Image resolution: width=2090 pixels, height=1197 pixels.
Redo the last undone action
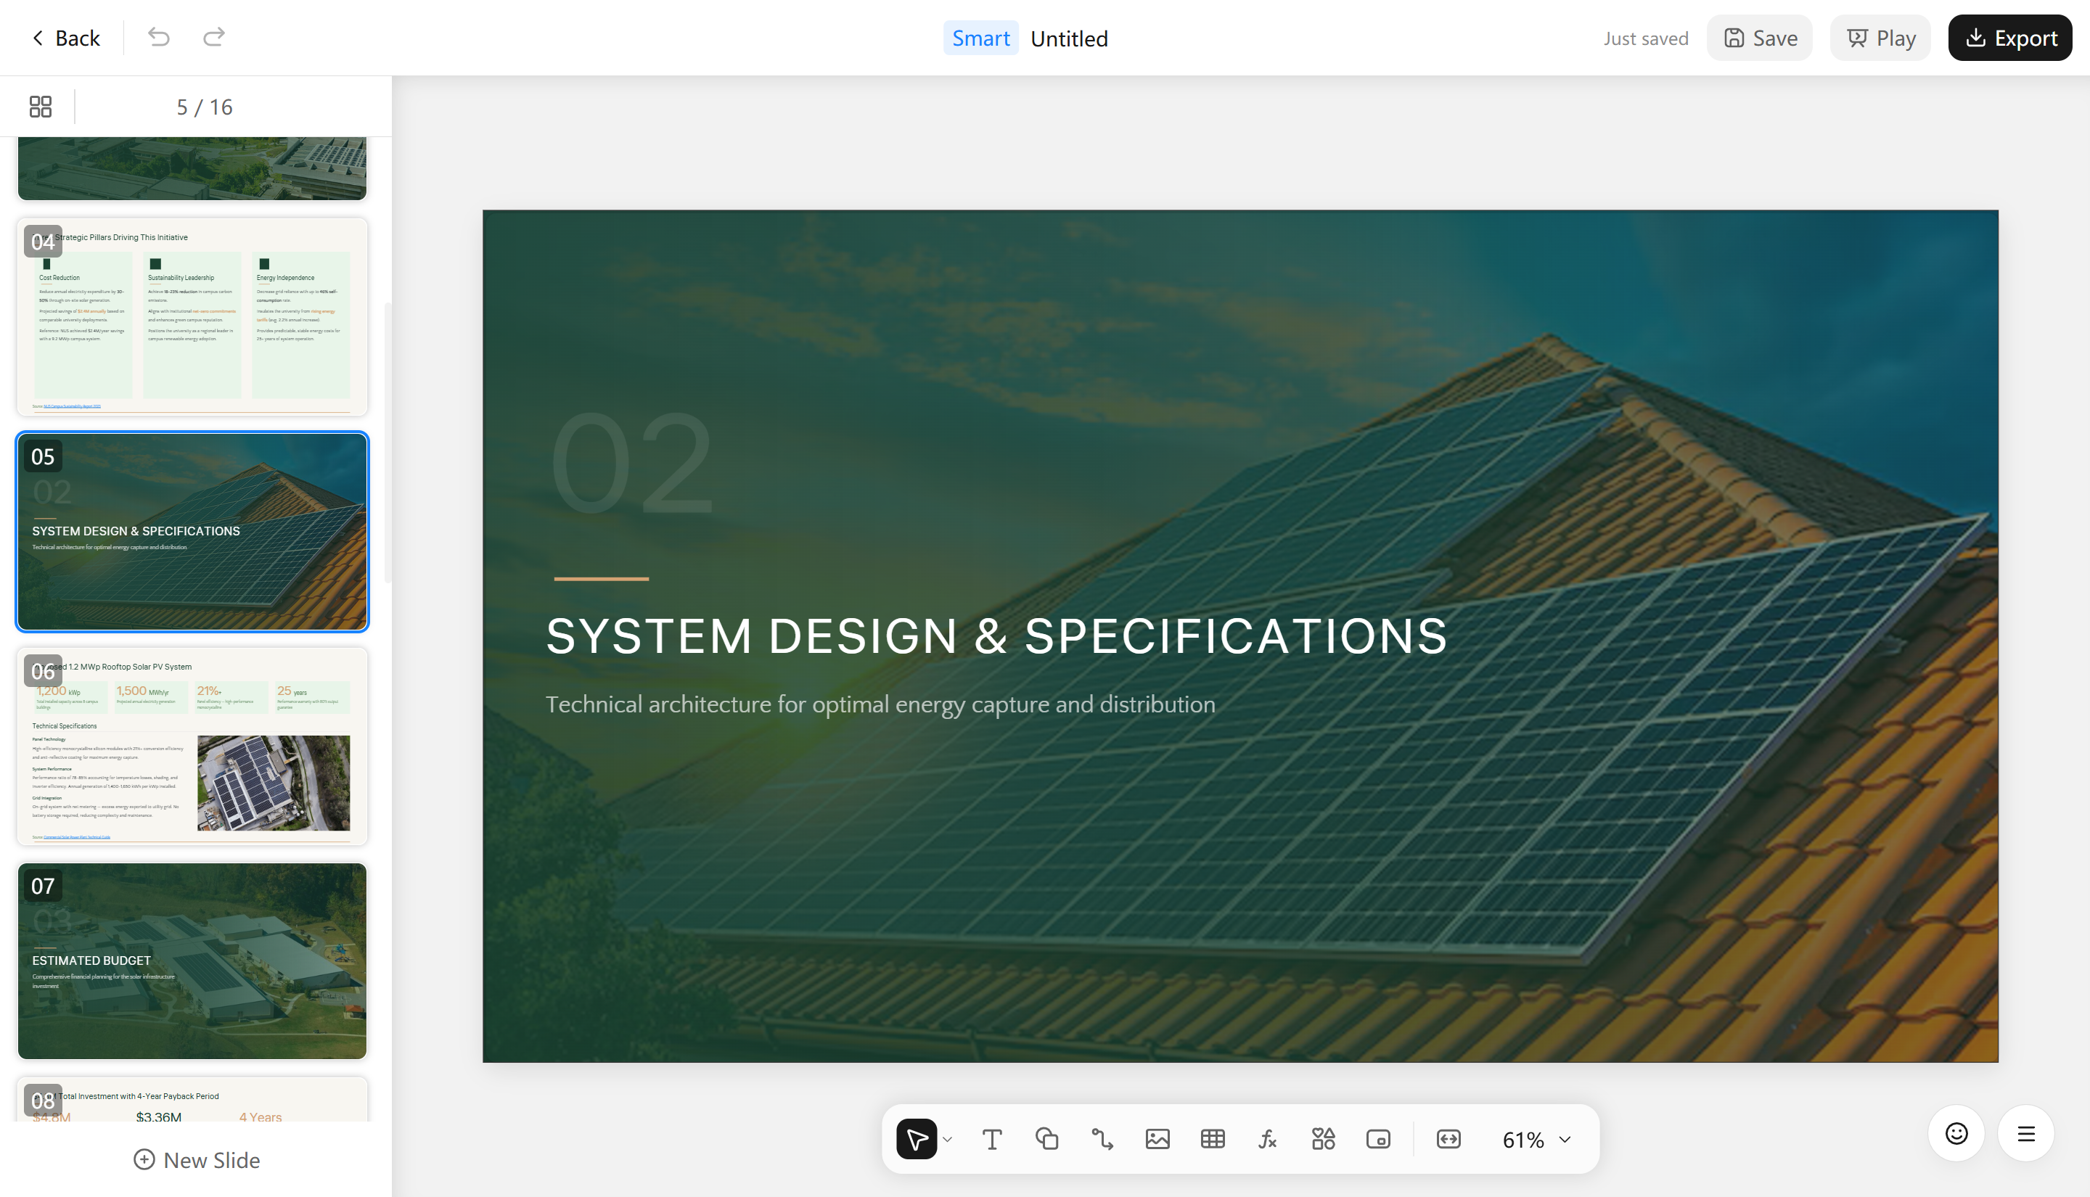[x=214, y=38]
